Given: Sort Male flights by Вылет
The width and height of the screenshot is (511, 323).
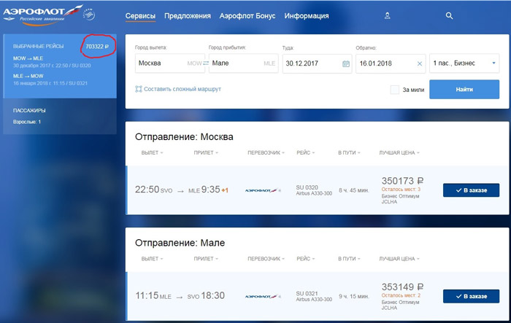Looking at the screenshot, I should point(152,259).
